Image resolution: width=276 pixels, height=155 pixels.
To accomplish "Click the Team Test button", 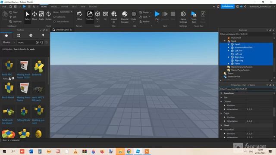I will (194, 17).
